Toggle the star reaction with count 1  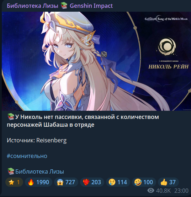point(14,182)
